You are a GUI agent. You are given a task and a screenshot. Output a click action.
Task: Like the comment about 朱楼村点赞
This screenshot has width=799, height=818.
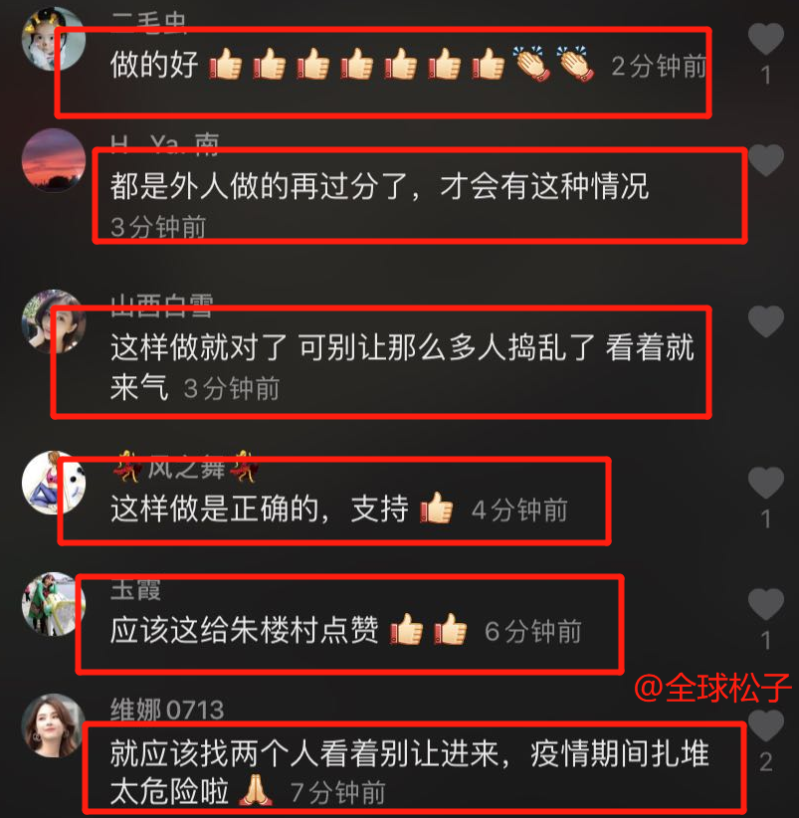pyautogui.click(x=765, y=604)
